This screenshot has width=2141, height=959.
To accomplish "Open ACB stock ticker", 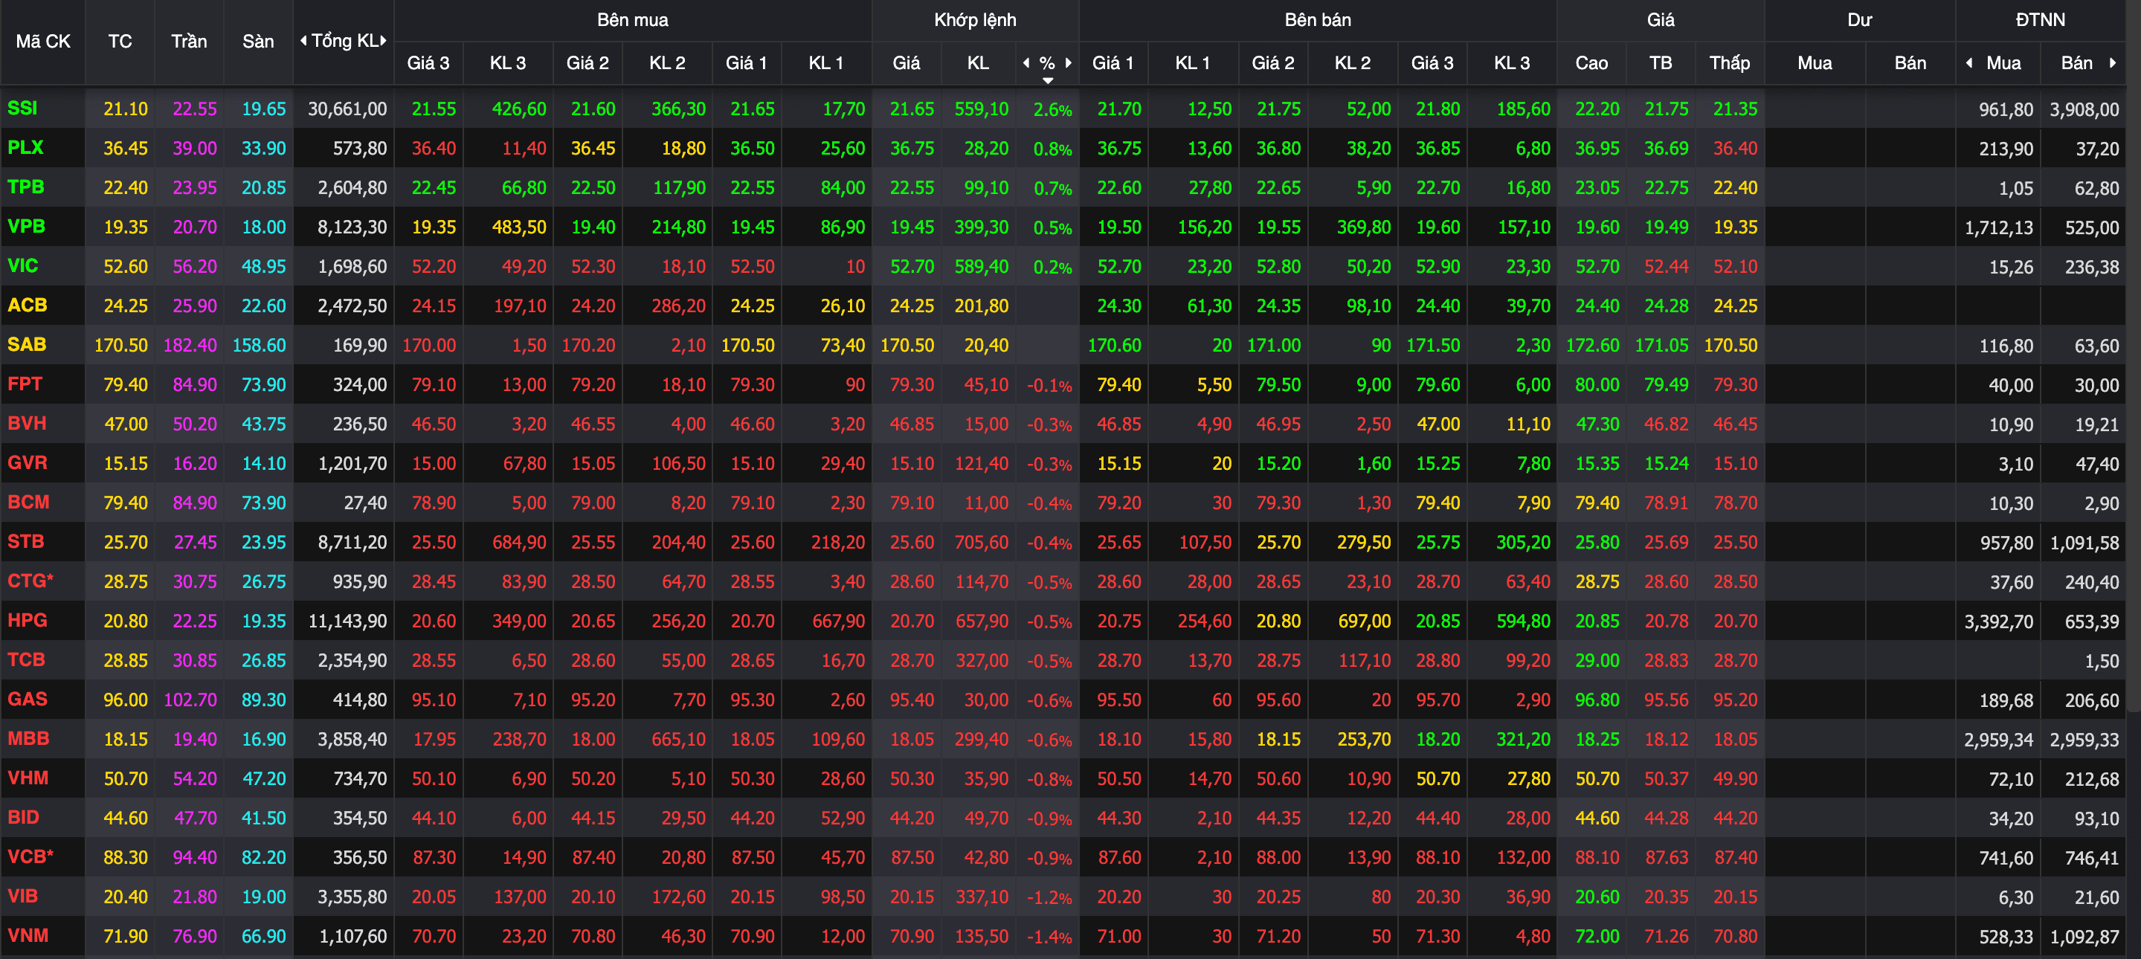I will point(28,305).
